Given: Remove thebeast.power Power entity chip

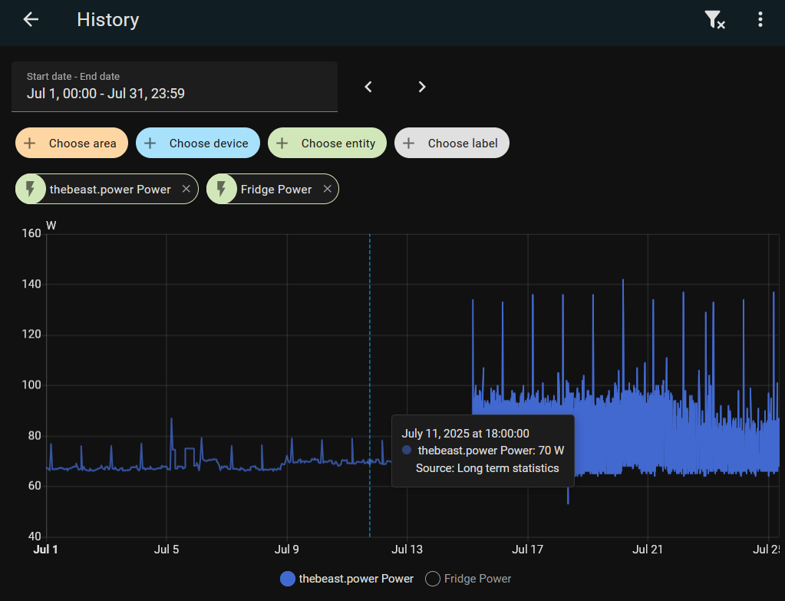Looking at the screenshot, I should point(186,189).
